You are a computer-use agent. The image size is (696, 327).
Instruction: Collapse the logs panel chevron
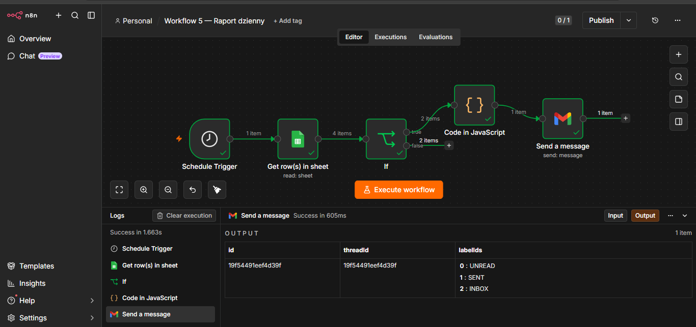pos(685,216)
